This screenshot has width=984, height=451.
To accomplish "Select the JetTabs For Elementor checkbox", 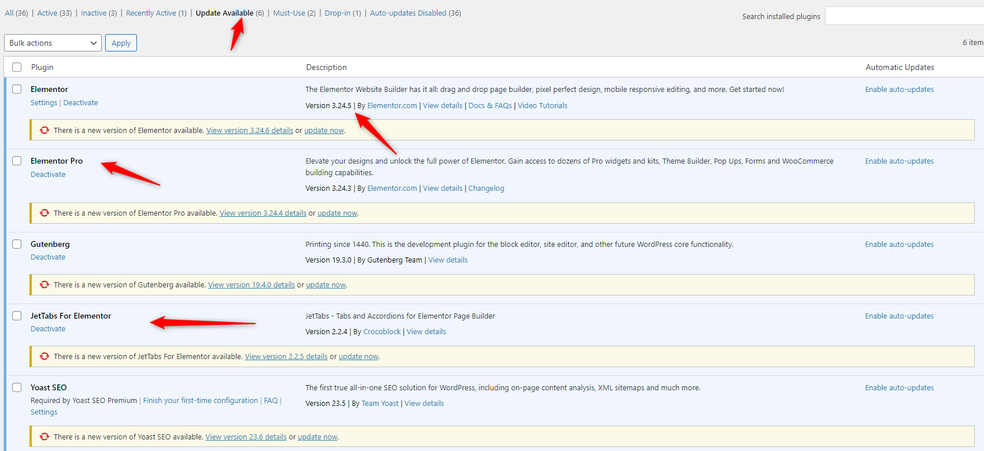I will pos(17,316).
